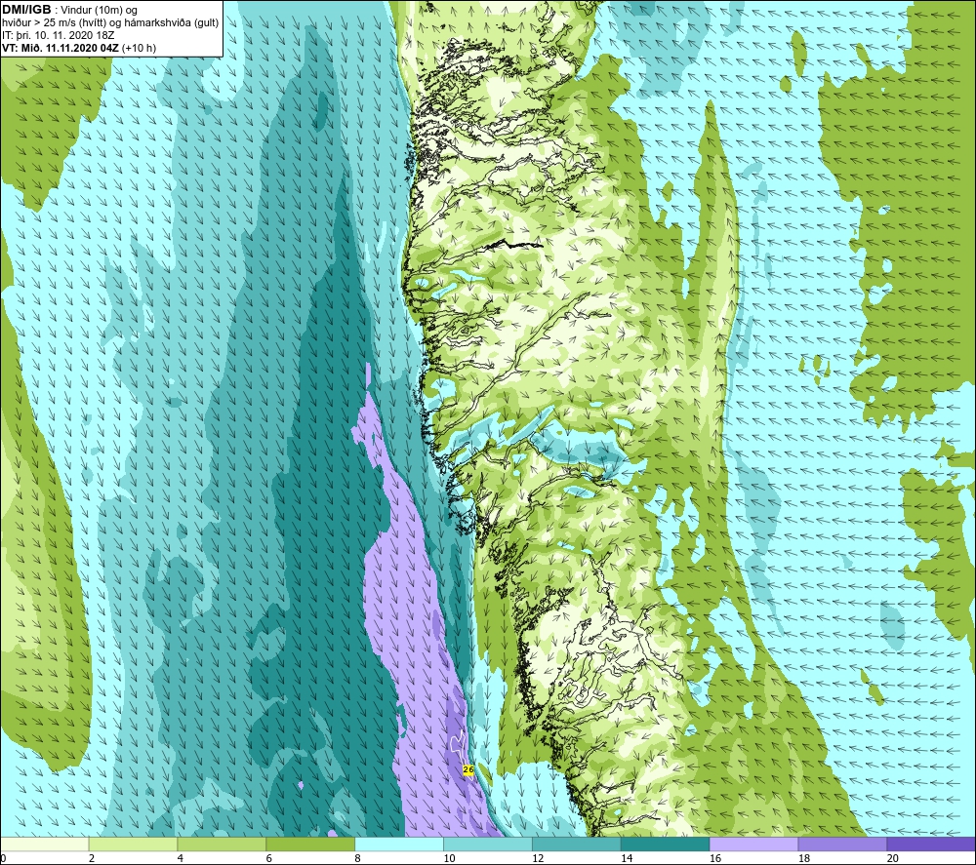Click the 'DMI/IGB' title text

coord(26,10)
